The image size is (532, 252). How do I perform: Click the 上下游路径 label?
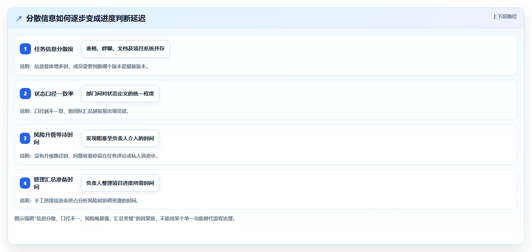(x=504, y=16)
